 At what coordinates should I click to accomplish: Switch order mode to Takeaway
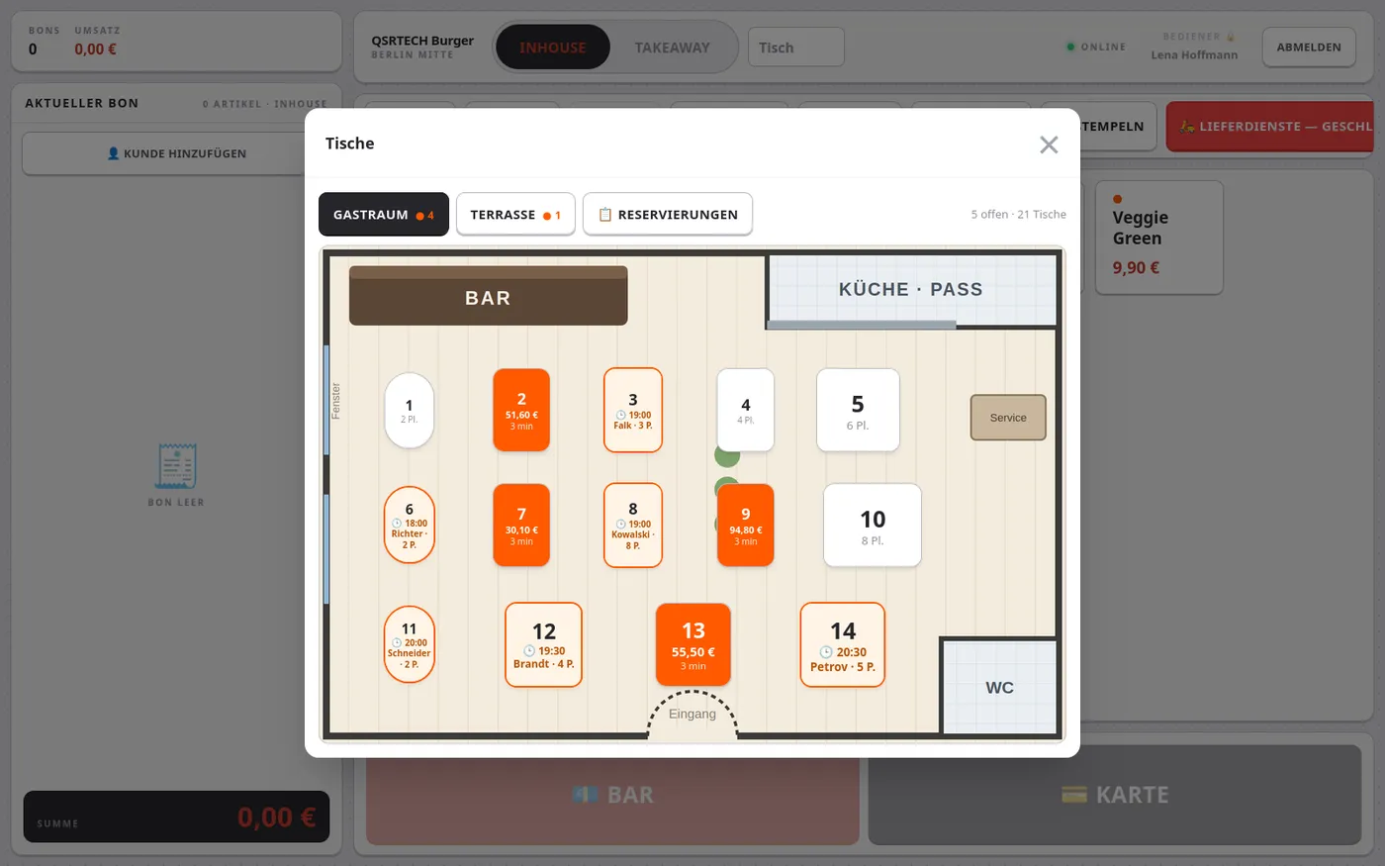click(673, 48)
